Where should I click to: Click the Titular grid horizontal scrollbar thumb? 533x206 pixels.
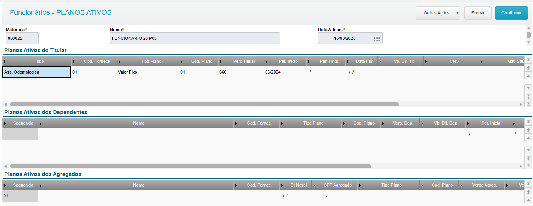(204, 104)
